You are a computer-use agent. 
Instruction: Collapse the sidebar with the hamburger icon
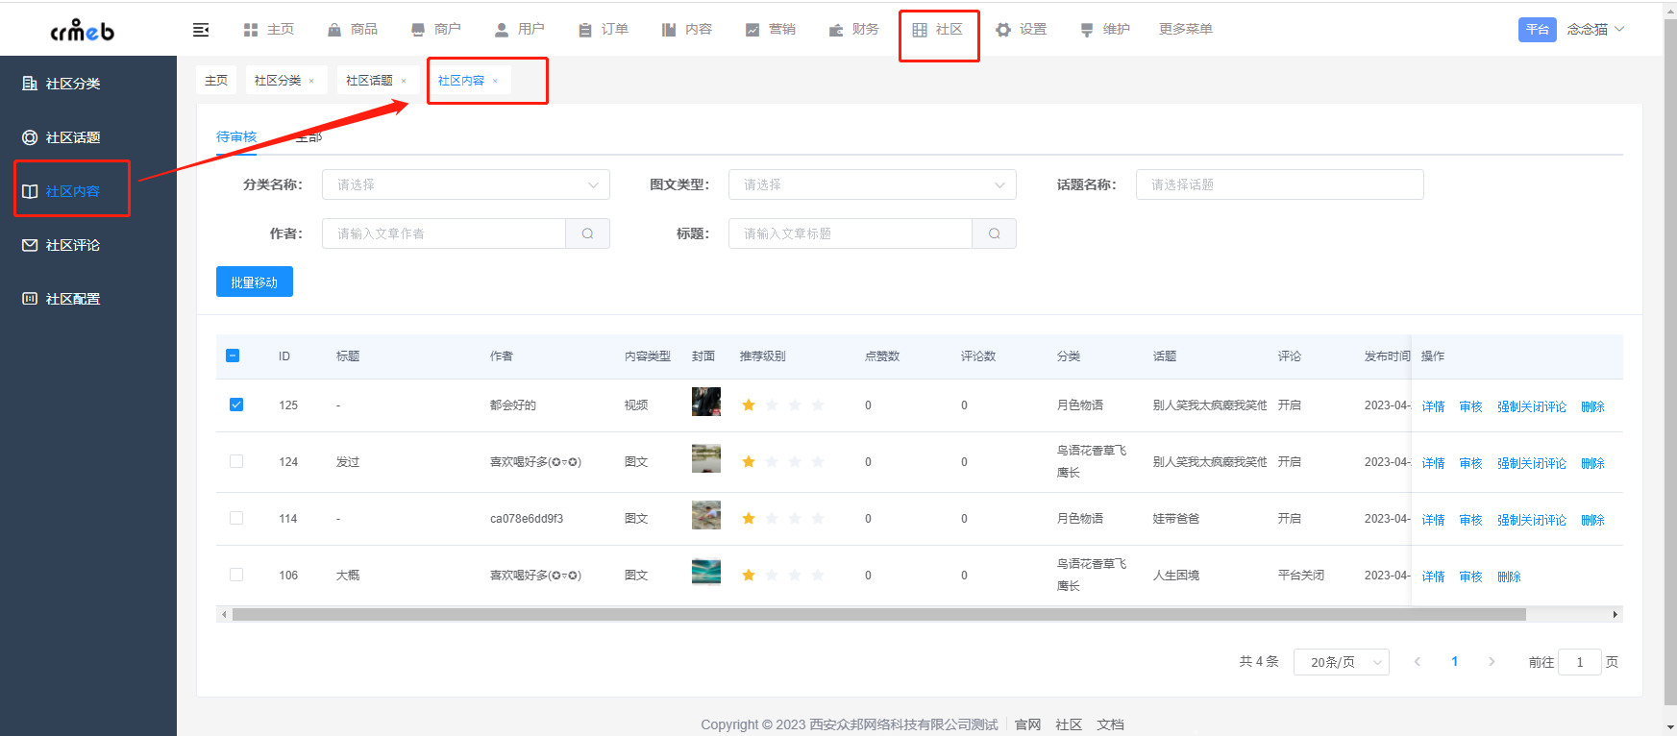[x=201, y=30]
